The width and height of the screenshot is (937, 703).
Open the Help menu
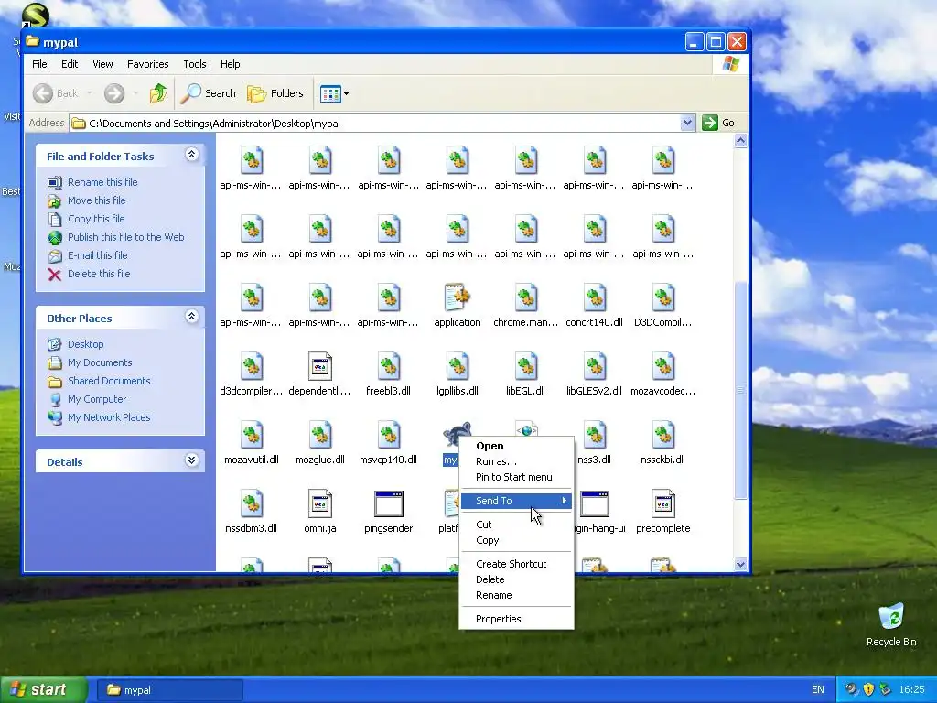[230, 64]
